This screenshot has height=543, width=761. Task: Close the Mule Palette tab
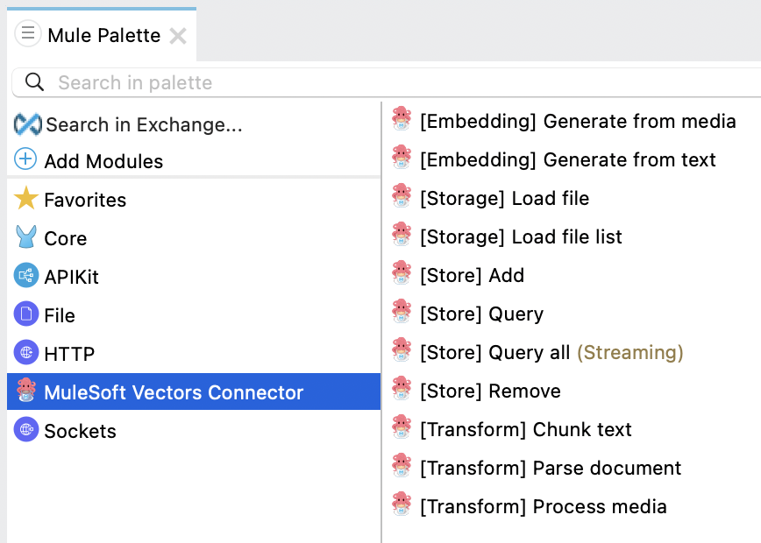[x=178, y=35]
